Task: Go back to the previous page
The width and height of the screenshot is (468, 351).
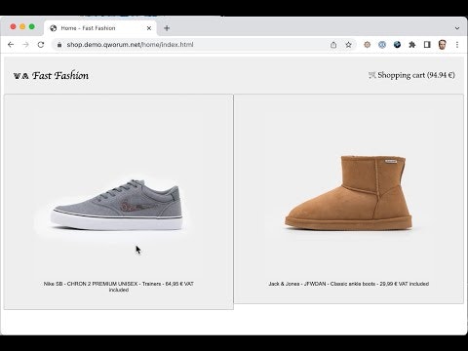Action: point(11,45)
